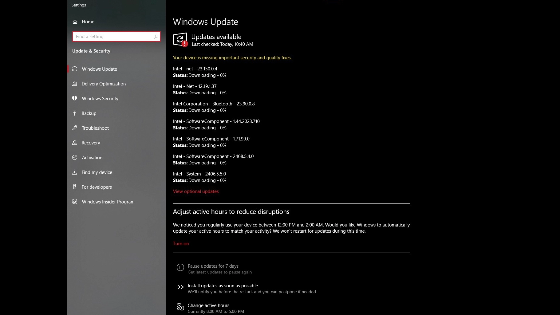
Task: Open Delivery Optimization settings
Action: 116,84
